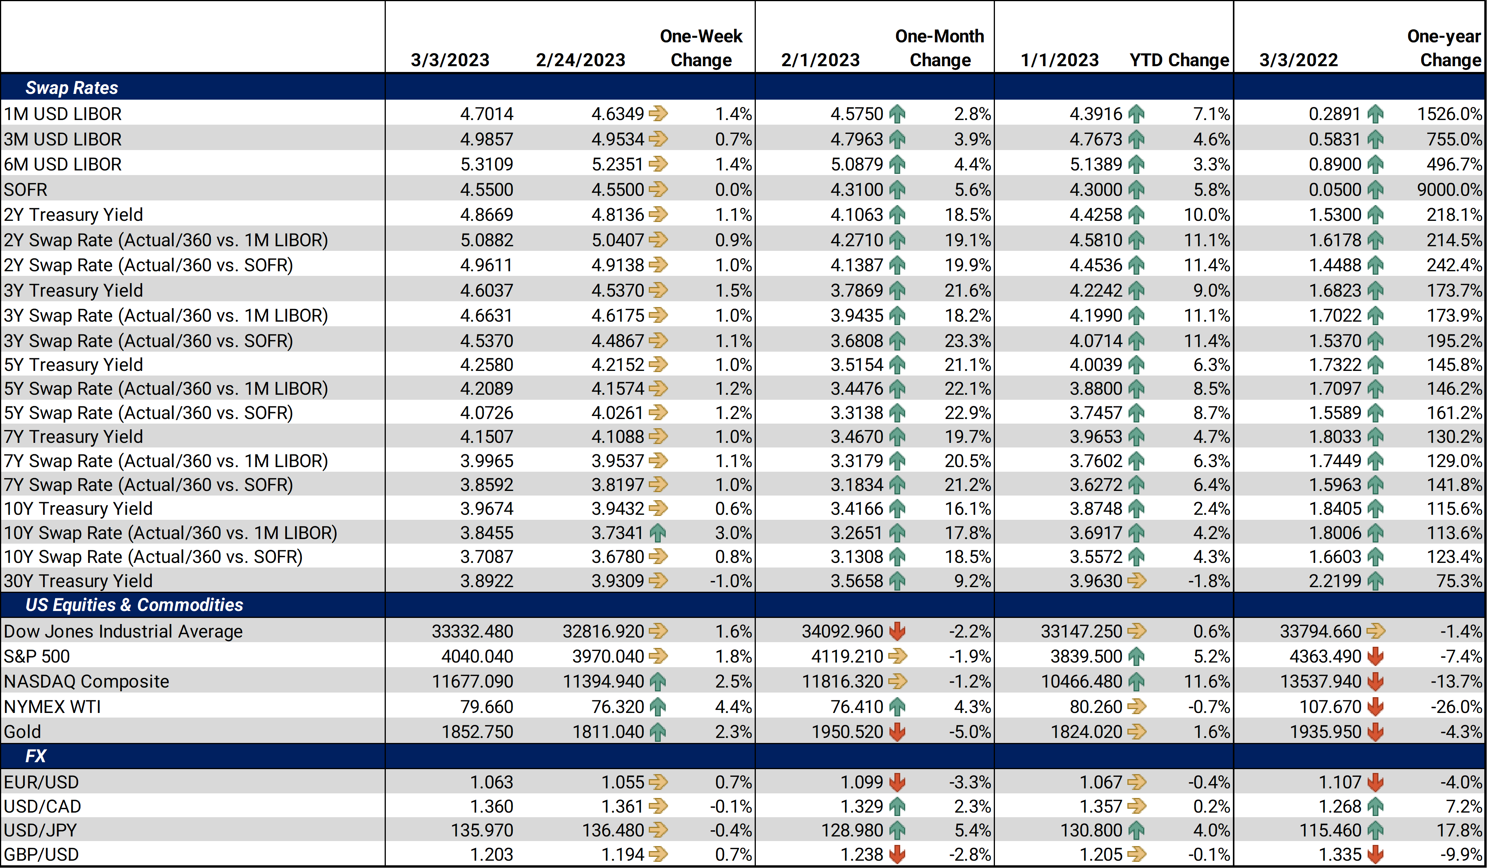Click the 6M USD LIBOR value 5.3109
The height and width of the screenshot is (868, 1487).
[487, 164]
